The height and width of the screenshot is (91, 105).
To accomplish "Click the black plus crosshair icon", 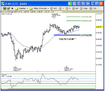I will (12, 8).
